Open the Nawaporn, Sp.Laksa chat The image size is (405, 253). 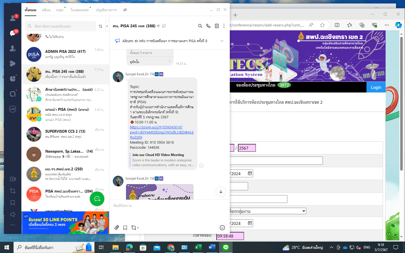point(65,154)
